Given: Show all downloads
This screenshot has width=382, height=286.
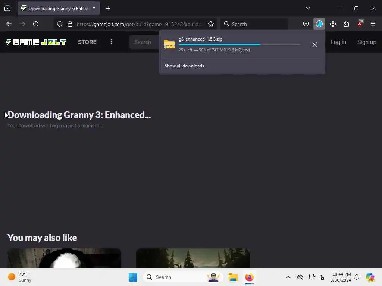Looking at the screenshot, I should point(184,66).
